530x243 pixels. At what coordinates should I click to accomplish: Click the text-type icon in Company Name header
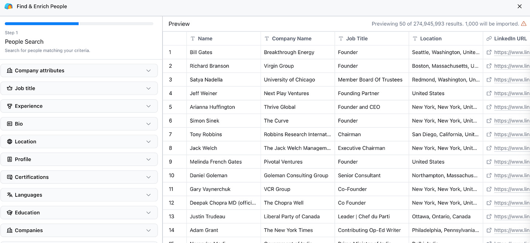267,39
